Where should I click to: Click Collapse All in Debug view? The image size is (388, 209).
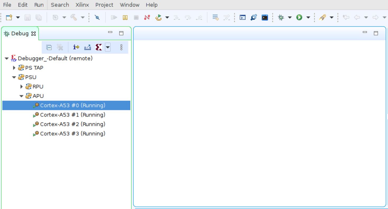[49, 47]
